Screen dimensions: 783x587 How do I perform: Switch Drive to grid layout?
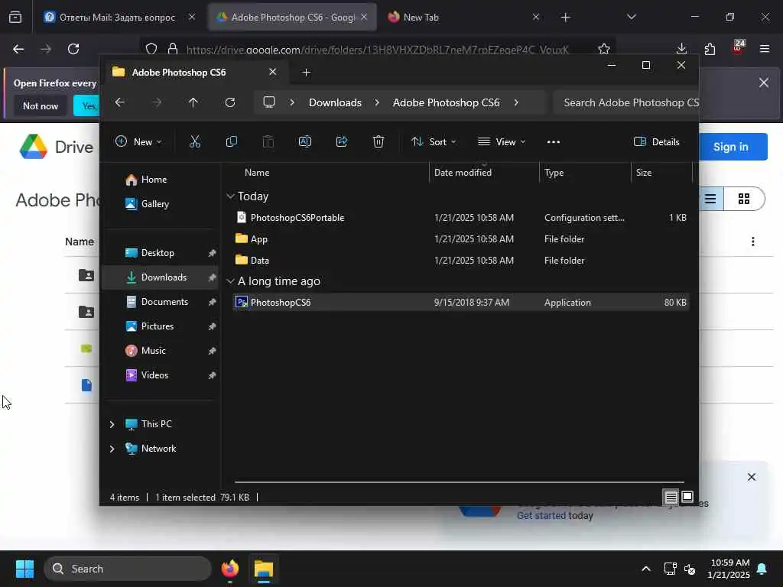(x=743, y=199)
